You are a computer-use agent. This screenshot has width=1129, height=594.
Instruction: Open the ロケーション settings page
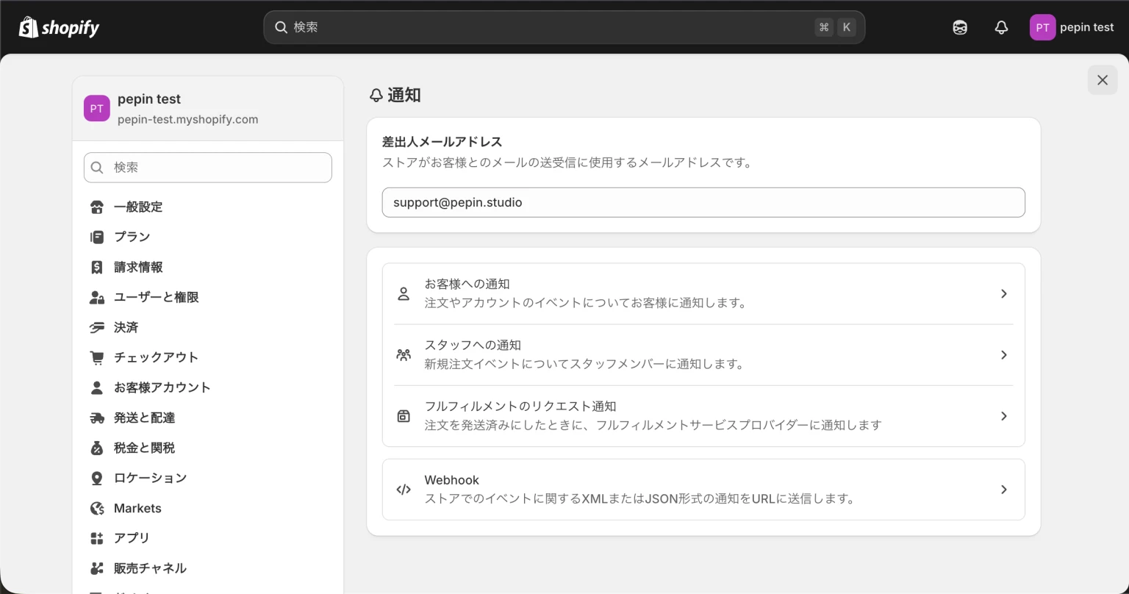[x=149, y=478]
